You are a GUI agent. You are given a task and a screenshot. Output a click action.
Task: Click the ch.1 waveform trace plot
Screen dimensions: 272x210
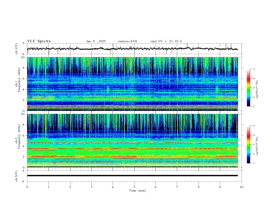pyautogui.click(x=132, y=49)
